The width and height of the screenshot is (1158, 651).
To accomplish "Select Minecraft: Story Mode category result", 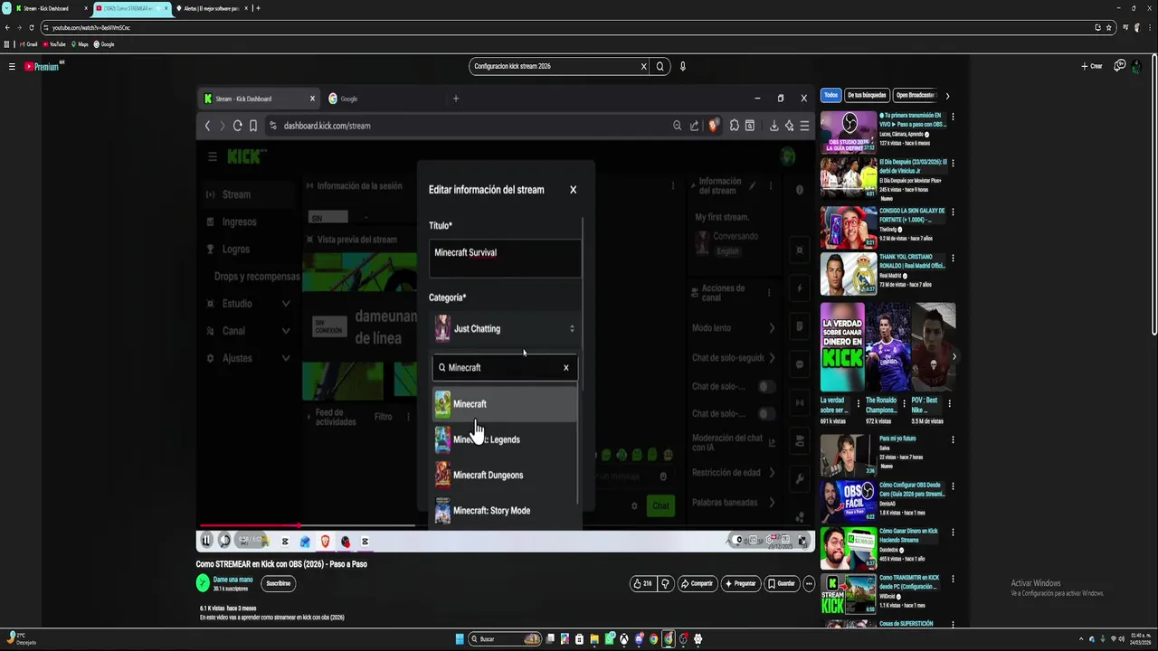I will (505, 510).
